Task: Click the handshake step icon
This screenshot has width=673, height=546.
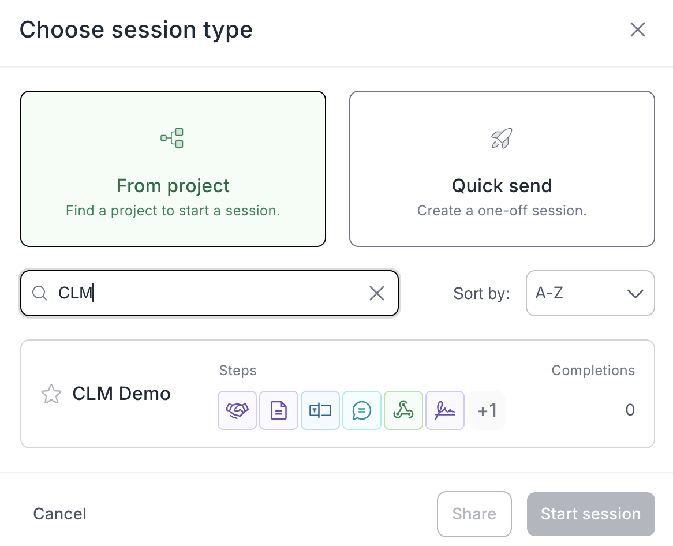Action: click(237, 410)
